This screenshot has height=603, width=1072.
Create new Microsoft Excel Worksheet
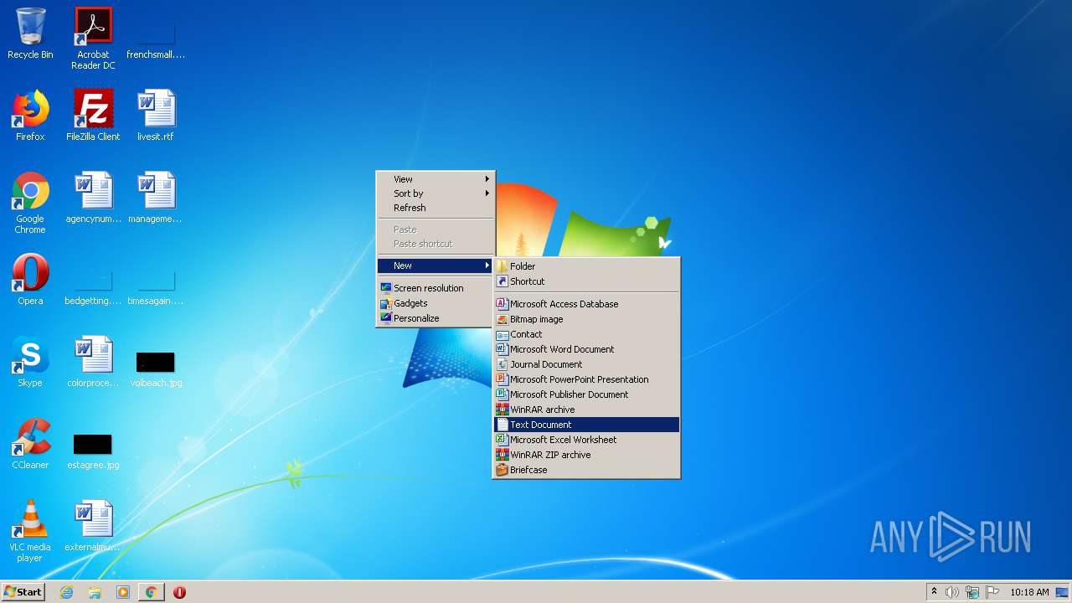pos(586,440)
